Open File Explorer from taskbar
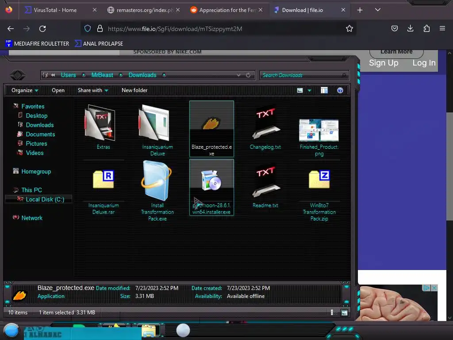 pos(149,331)
